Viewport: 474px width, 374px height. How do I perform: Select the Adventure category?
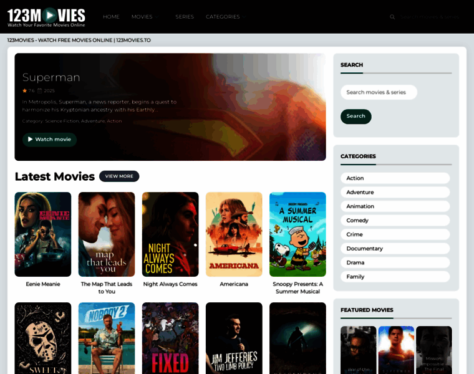[x=395, y=192]
